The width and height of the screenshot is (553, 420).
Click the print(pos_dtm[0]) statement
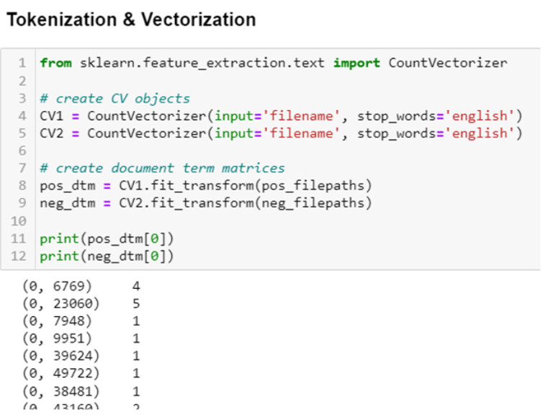tap(107, 238)
